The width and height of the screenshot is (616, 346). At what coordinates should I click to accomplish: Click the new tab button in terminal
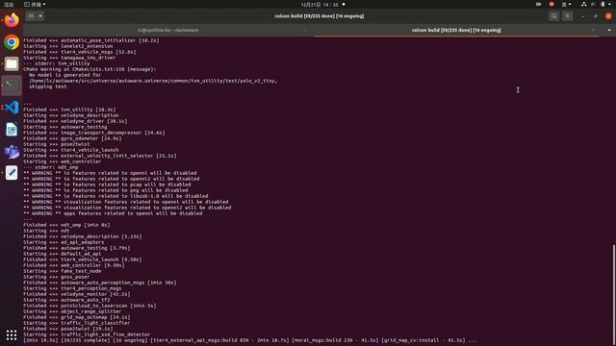coord(31,16)
